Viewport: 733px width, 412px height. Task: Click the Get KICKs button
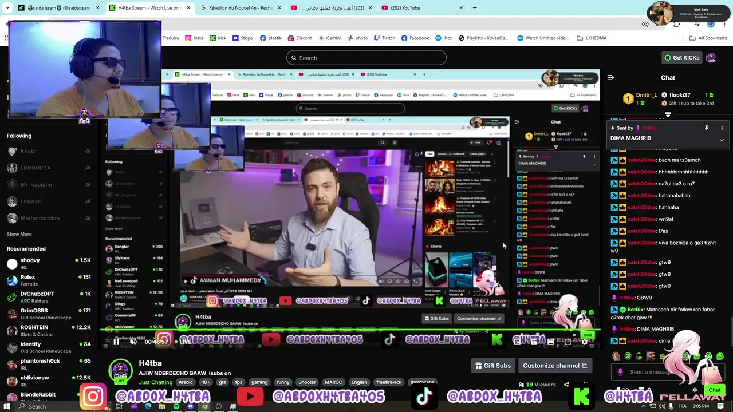[681, 58]
